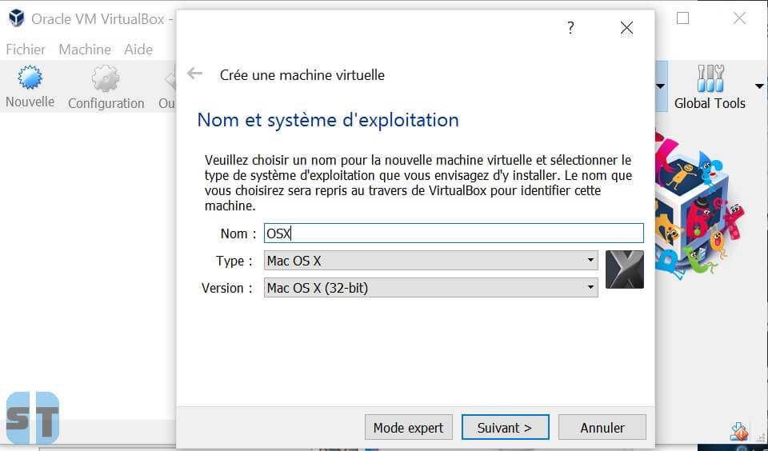
Task: Click the VirtualBox logo in title bar
Action: coord(17,18)
